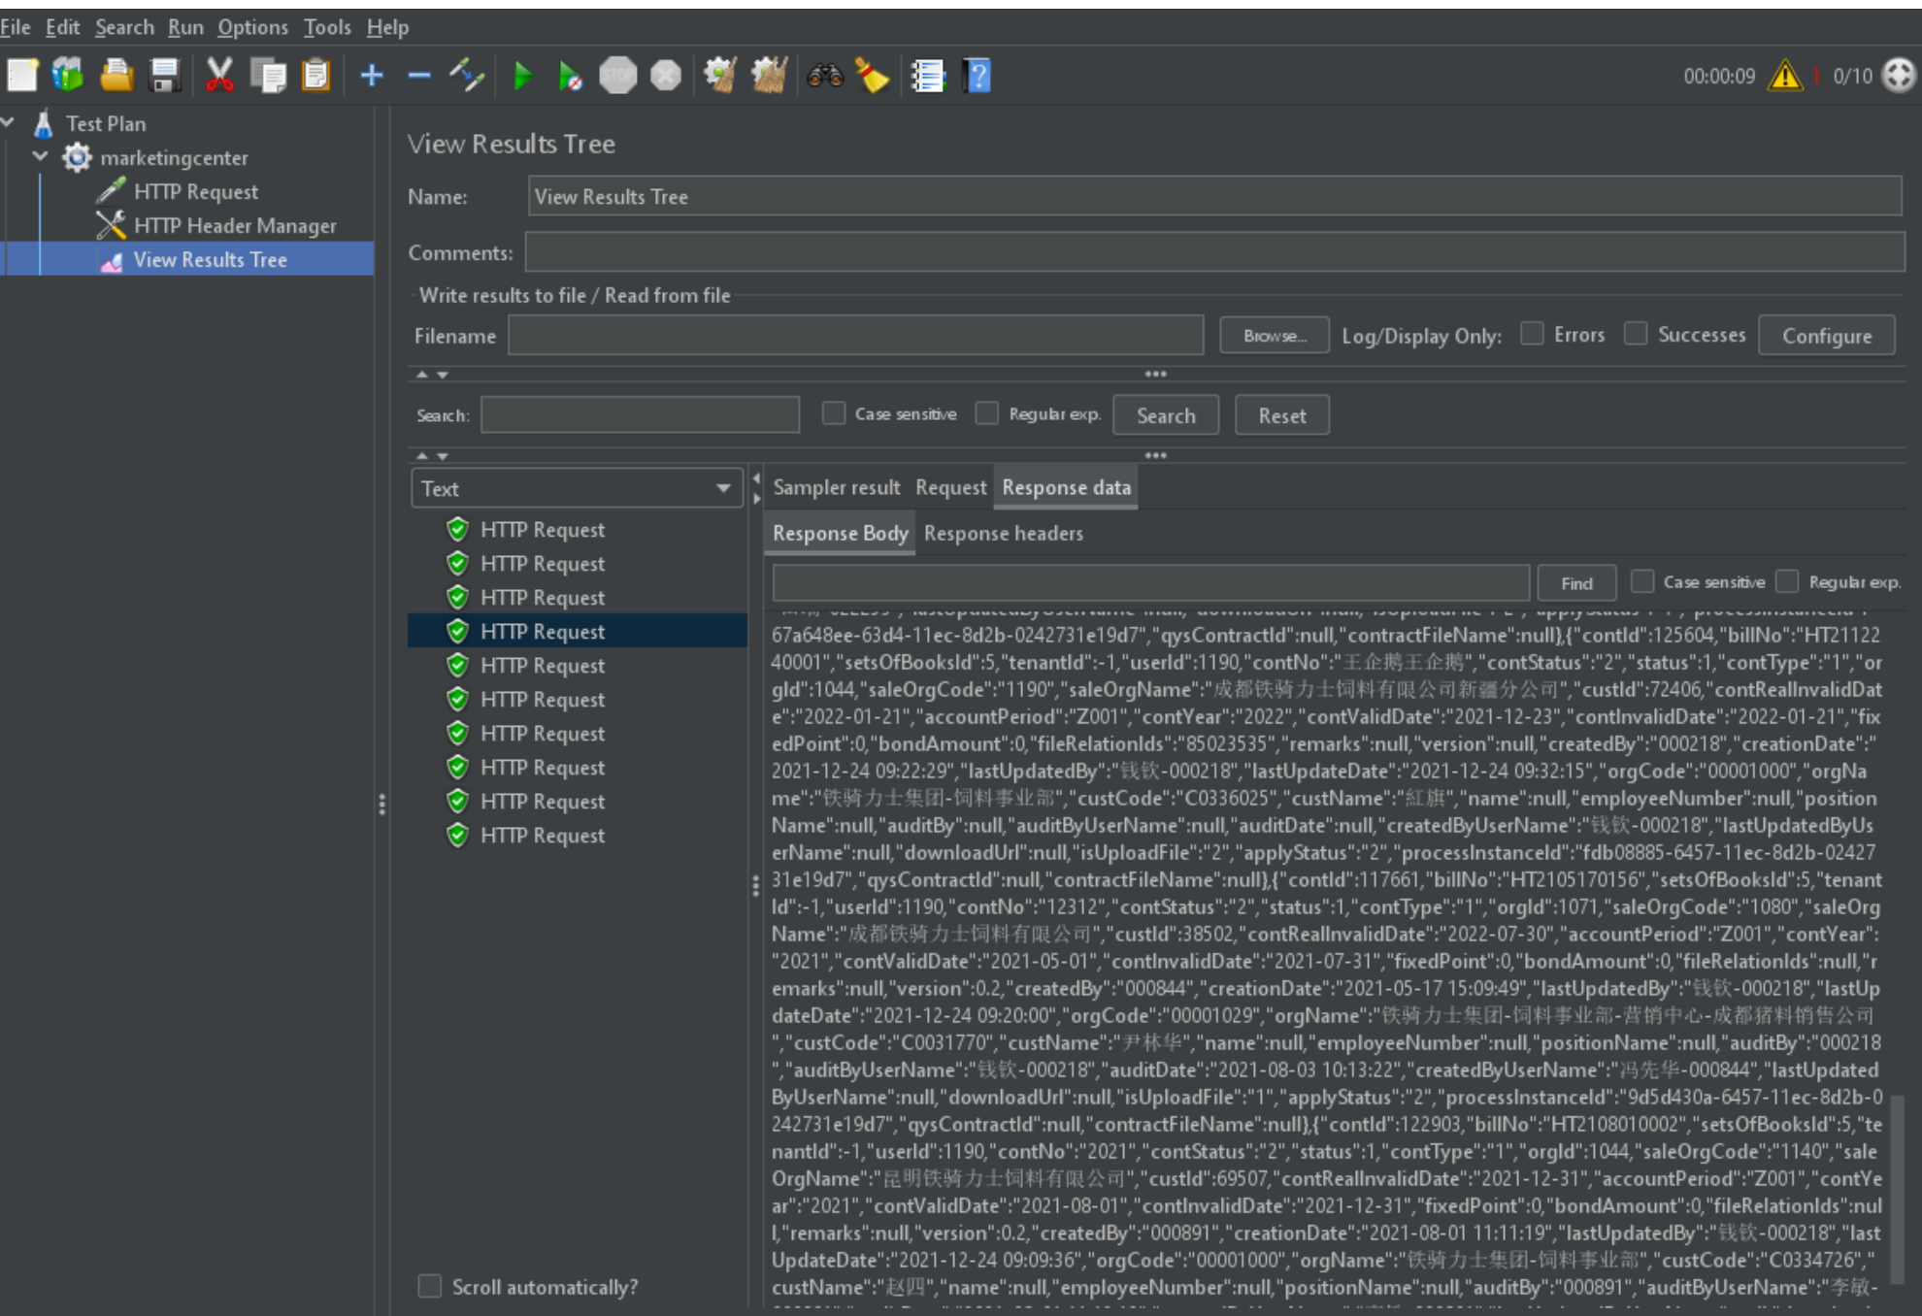Image resolution: width=1922 pixels, height=1316 pixels.
Task: Click the Paste clipboard icon
Action: coord(315,75)
